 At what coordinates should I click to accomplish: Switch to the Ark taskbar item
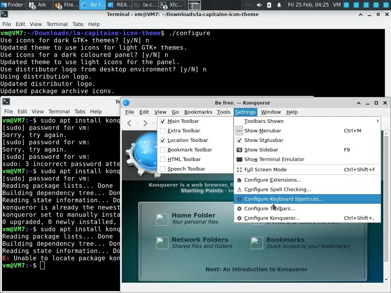click(39, 5)
